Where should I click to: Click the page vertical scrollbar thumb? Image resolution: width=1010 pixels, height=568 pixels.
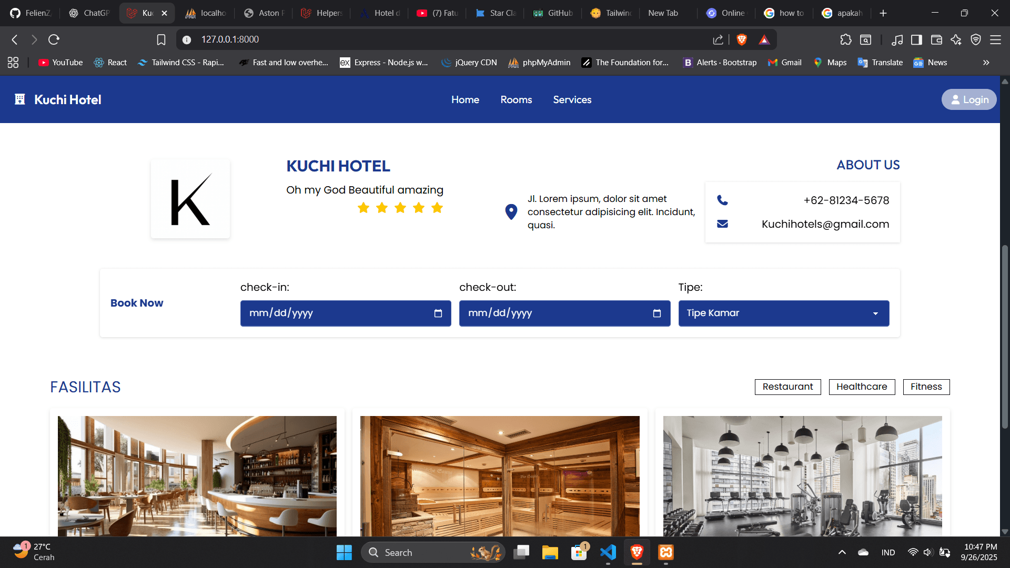click(1005, 337)
